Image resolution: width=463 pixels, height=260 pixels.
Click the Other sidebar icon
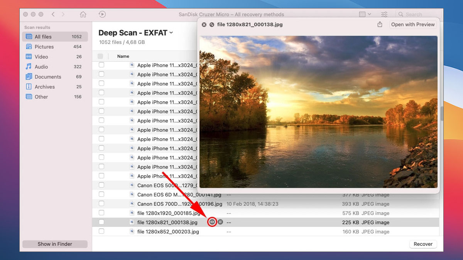coord(29,97)
